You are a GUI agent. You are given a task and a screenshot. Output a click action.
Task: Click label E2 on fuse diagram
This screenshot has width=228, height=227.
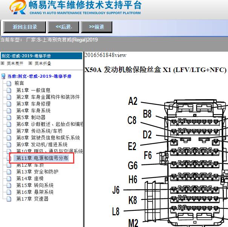pos(132,146)
